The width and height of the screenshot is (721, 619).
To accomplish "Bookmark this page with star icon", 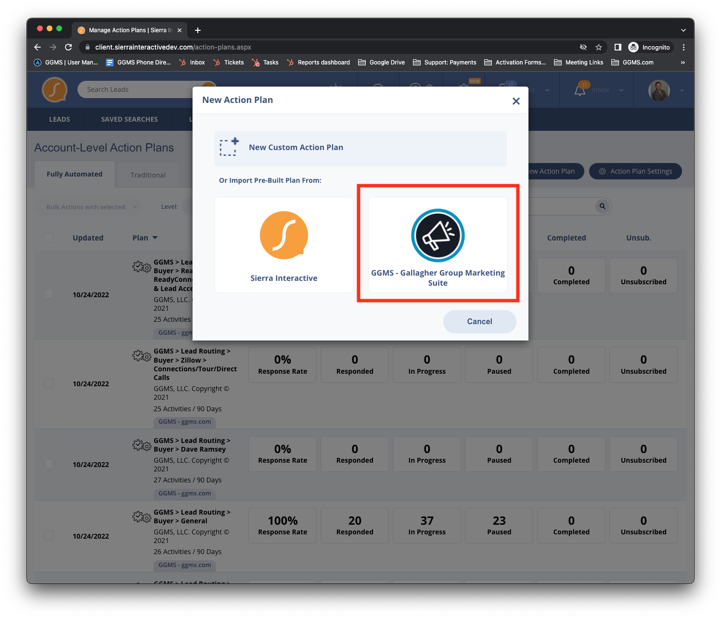I will coord(599,47).
